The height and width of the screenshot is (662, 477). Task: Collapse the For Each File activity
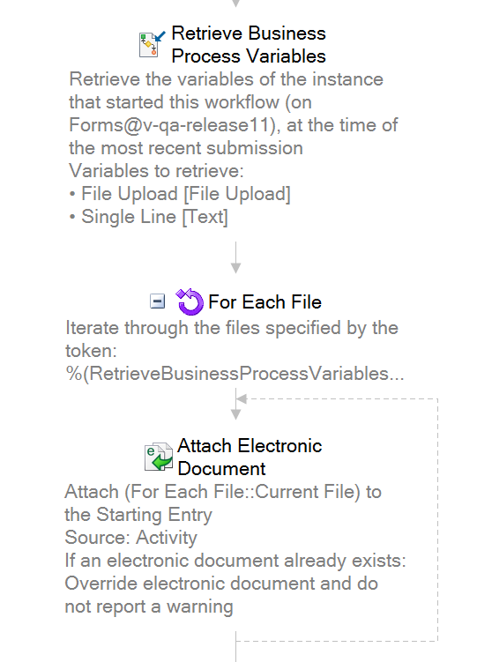point(158,301)
